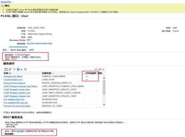This screenshot has width=185, height=137.
Task: Select the LDAP_WRAPPER_CREATE_USER cell
Action: pos(59,89)
